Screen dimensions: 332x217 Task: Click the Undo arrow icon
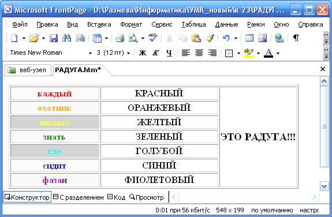pos(226,38)
